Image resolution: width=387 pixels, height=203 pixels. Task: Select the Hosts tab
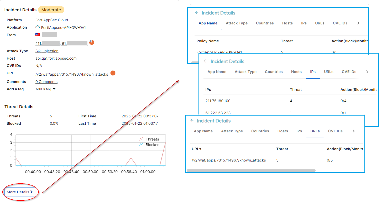point(287,23)
